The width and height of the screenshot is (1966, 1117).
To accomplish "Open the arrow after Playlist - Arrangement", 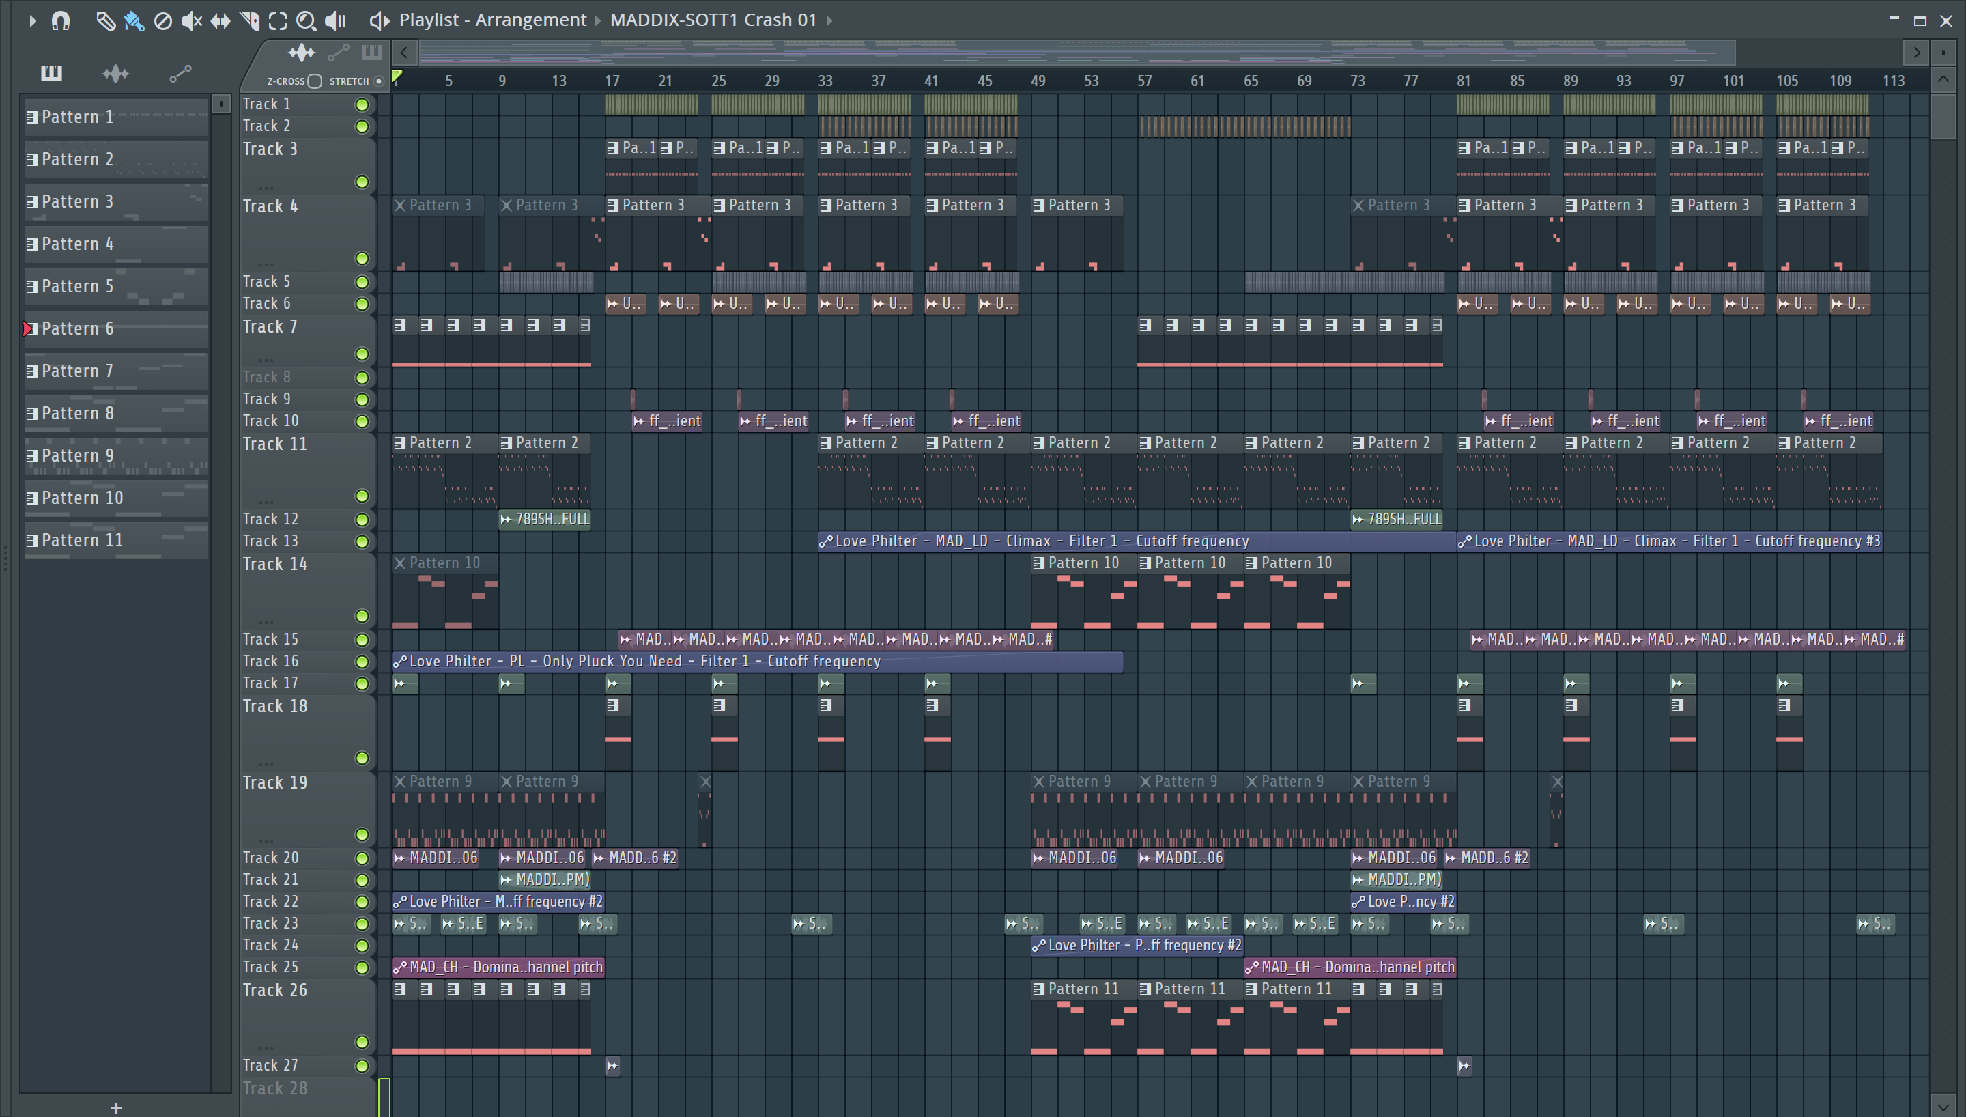I will coord(598,20).
